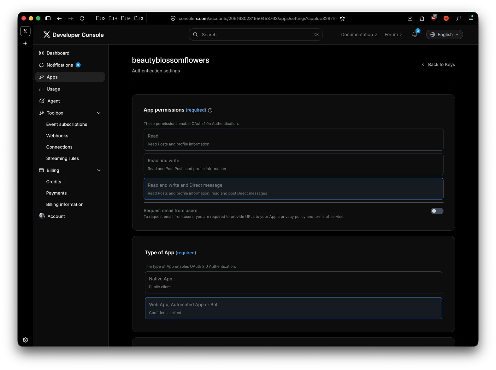Click the shield icon in address bar

(x=173, y=18)
